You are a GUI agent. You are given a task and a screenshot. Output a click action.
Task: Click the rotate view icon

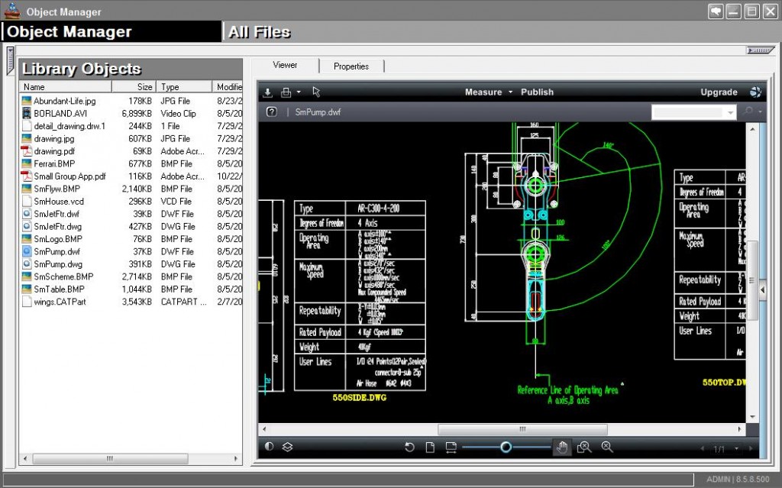click(x=409, y=447)
